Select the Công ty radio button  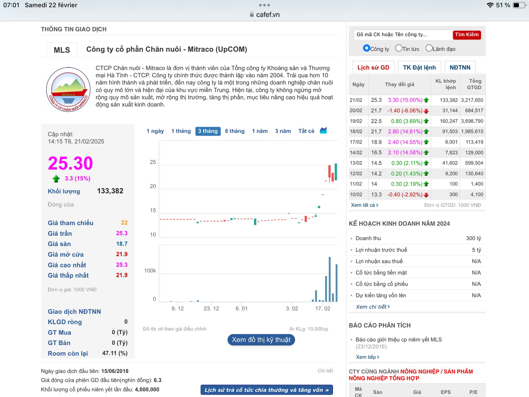point(366,48)
